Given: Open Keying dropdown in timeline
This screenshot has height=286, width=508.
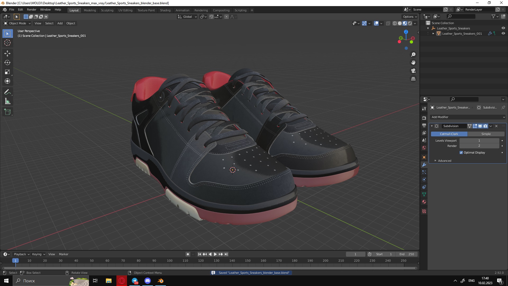Looking at the screenshot, I should 39,254.
